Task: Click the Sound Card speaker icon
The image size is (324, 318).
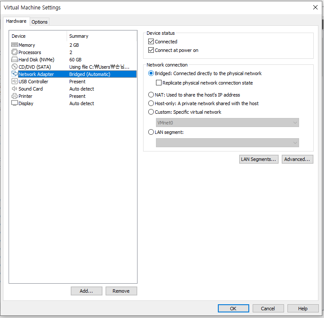Action: 15,89
